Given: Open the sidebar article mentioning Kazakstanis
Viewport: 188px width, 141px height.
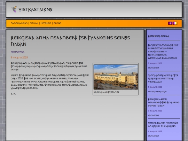Looking at the screenshot, I should tap(163, 52).
